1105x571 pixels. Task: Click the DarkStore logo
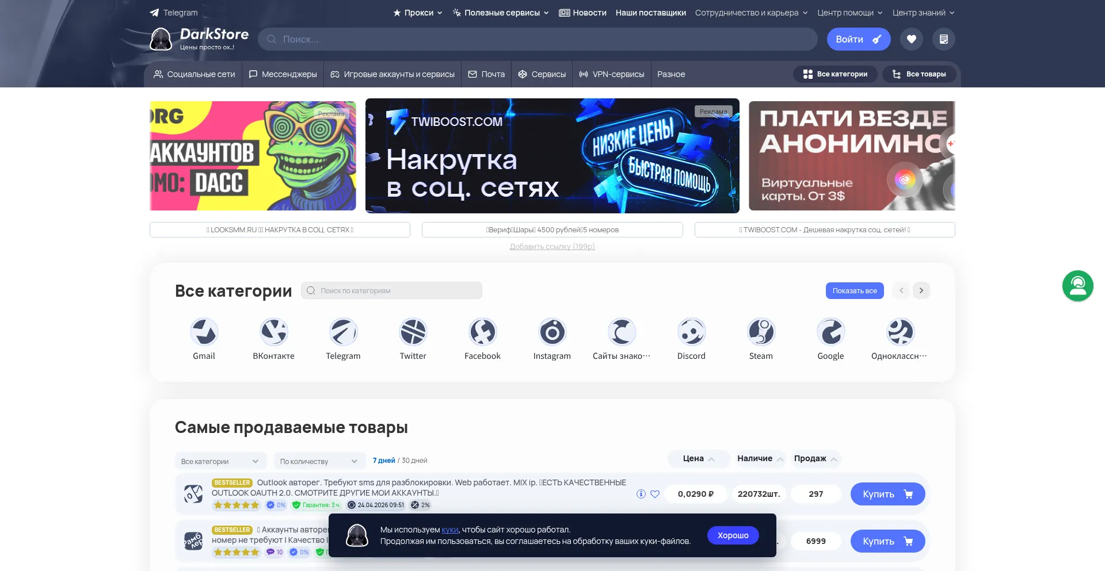click(199, 39)
